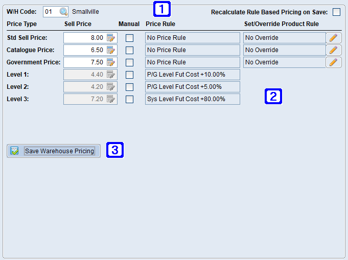Open calculator icon beside Government Price
The height and width of the screenshot is (260, 348).
[x=111, y=62]
